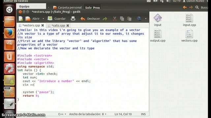Go to Carpeta personal in path bar
Screen dimensions: 211x118
pyautogui.click(x=67, y=7)
